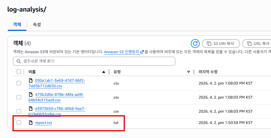Select the 객체 tab
The height and width of the screenshot is (138, 271).
point(17,25)
